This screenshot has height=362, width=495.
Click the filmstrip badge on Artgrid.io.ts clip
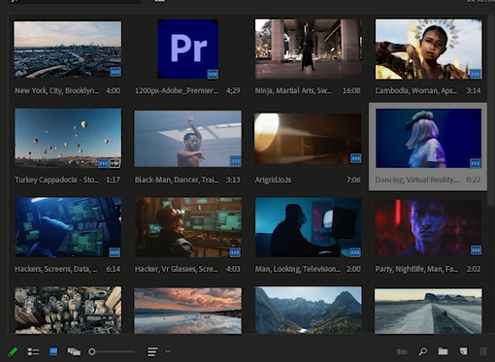[x=355, y=158]
